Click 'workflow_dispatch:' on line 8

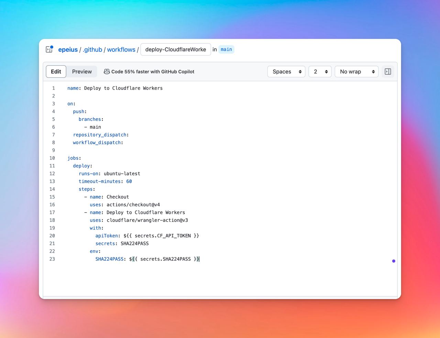pyautogui.click(x=98, y=142)
